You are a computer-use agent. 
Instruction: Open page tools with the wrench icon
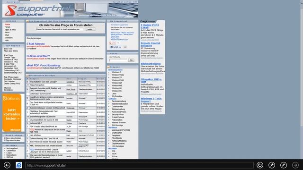[284, 165]
